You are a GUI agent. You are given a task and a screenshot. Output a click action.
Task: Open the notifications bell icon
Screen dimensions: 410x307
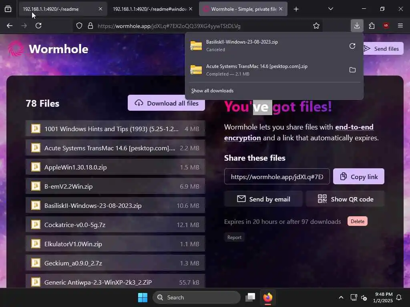pyautogui.click(x=399, y=297)
